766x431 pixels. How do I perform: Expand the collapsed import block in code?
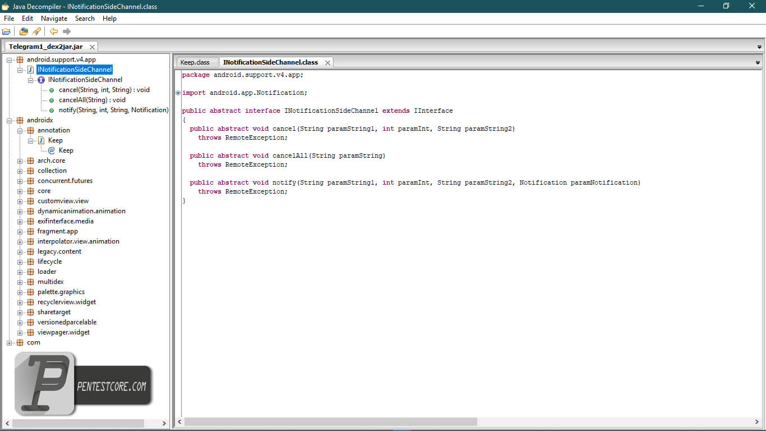coord(178,93)
